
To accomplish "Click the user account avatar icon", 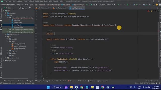I will point(157,5).
